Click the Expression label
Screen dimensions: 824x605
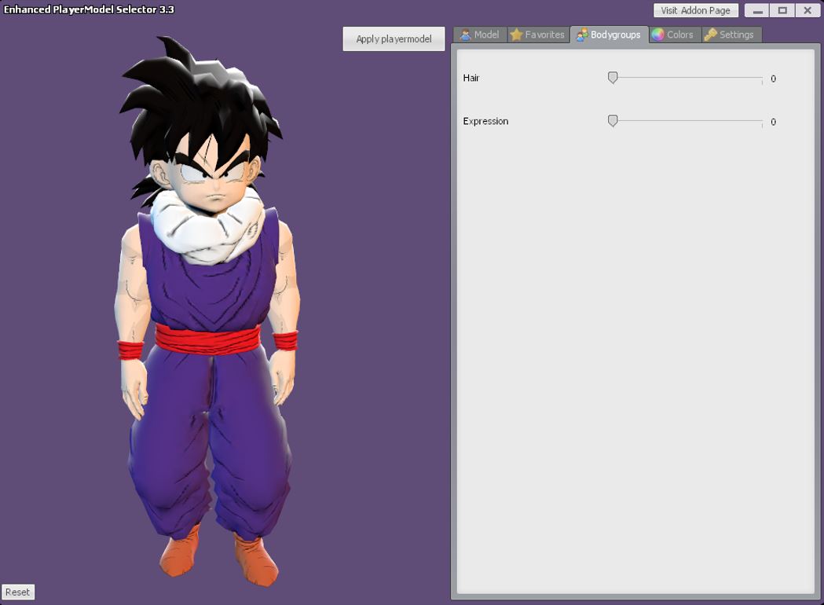coord(485,121)
